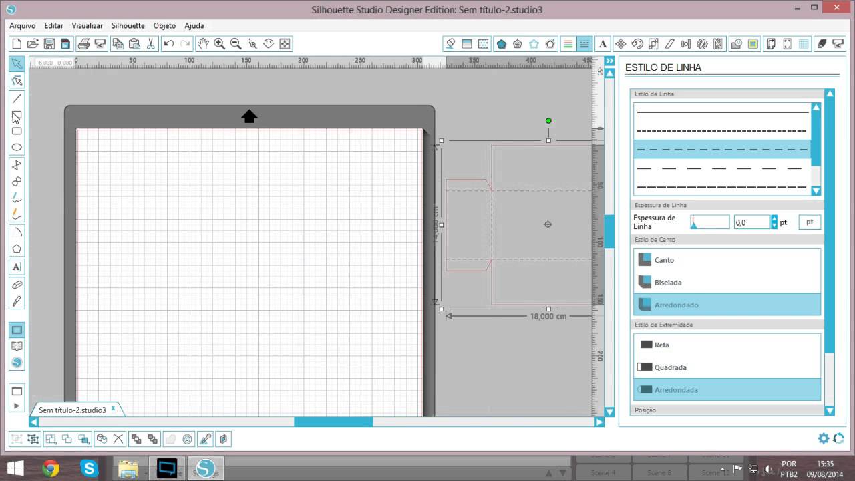Open the Silhouette menu
855x481 pixels.
tap(128, 25)
